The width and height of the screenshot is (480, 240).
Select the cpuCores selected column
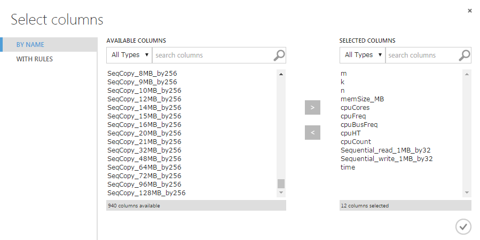click(355, 107)
